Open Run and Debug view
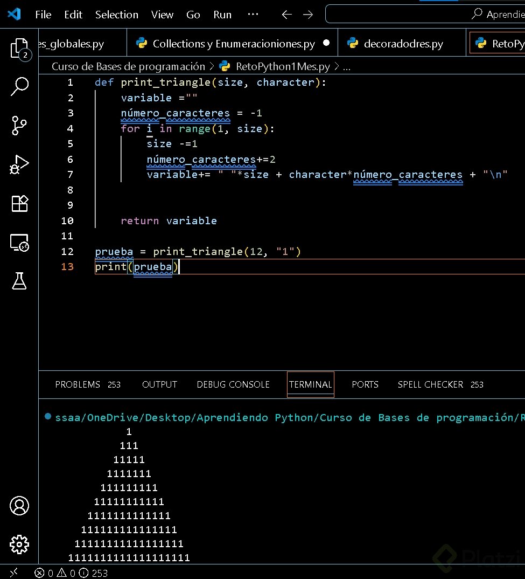Screen dimensions: 525x579 point(19,164)
